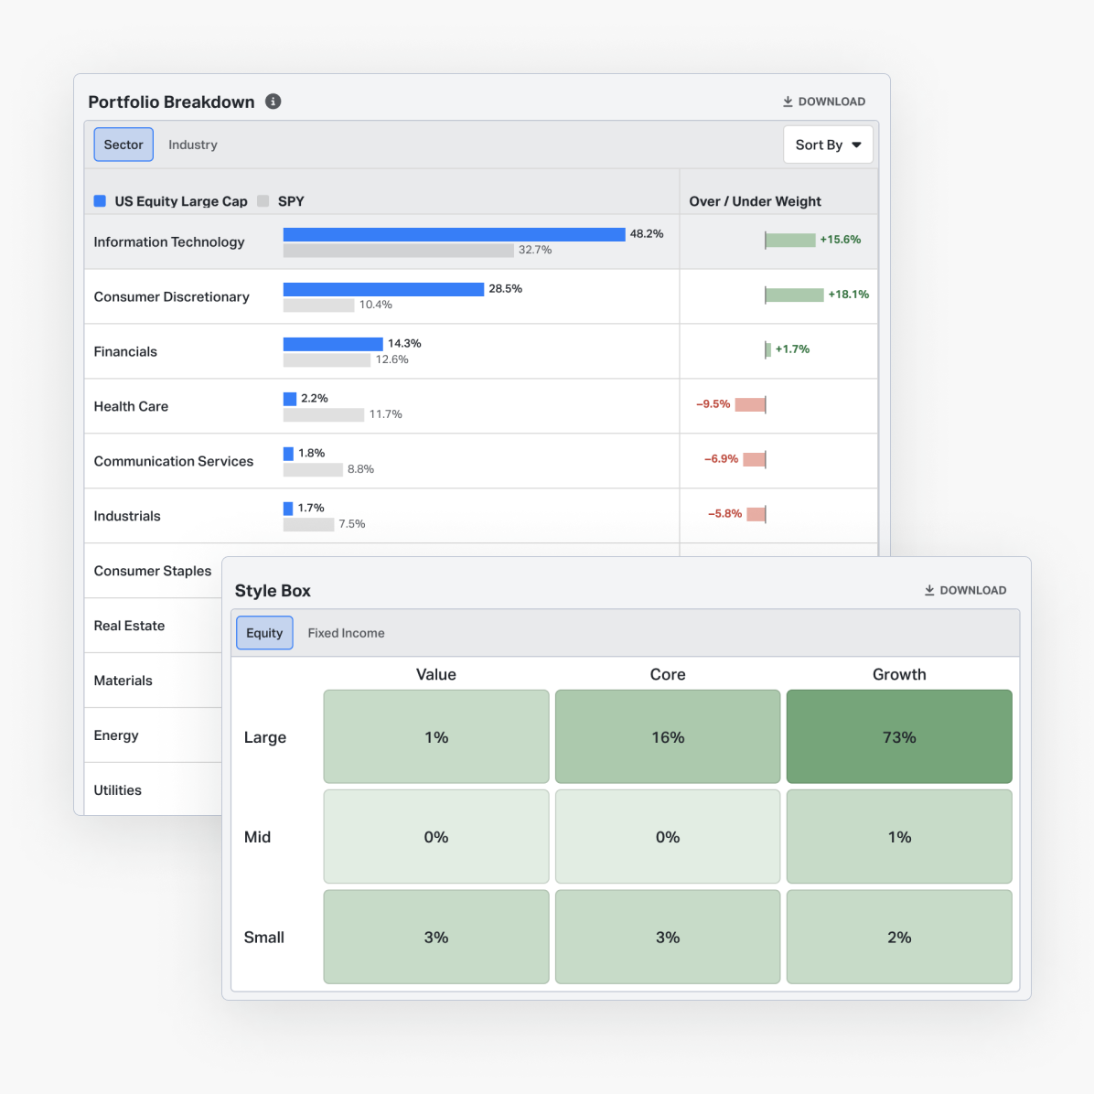Click the Over / Under Weight column header

tap(755, 201)
